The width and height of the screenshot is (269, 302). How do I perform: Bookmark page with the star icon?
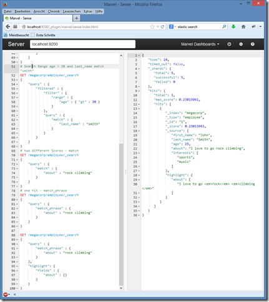click(152, 27)
